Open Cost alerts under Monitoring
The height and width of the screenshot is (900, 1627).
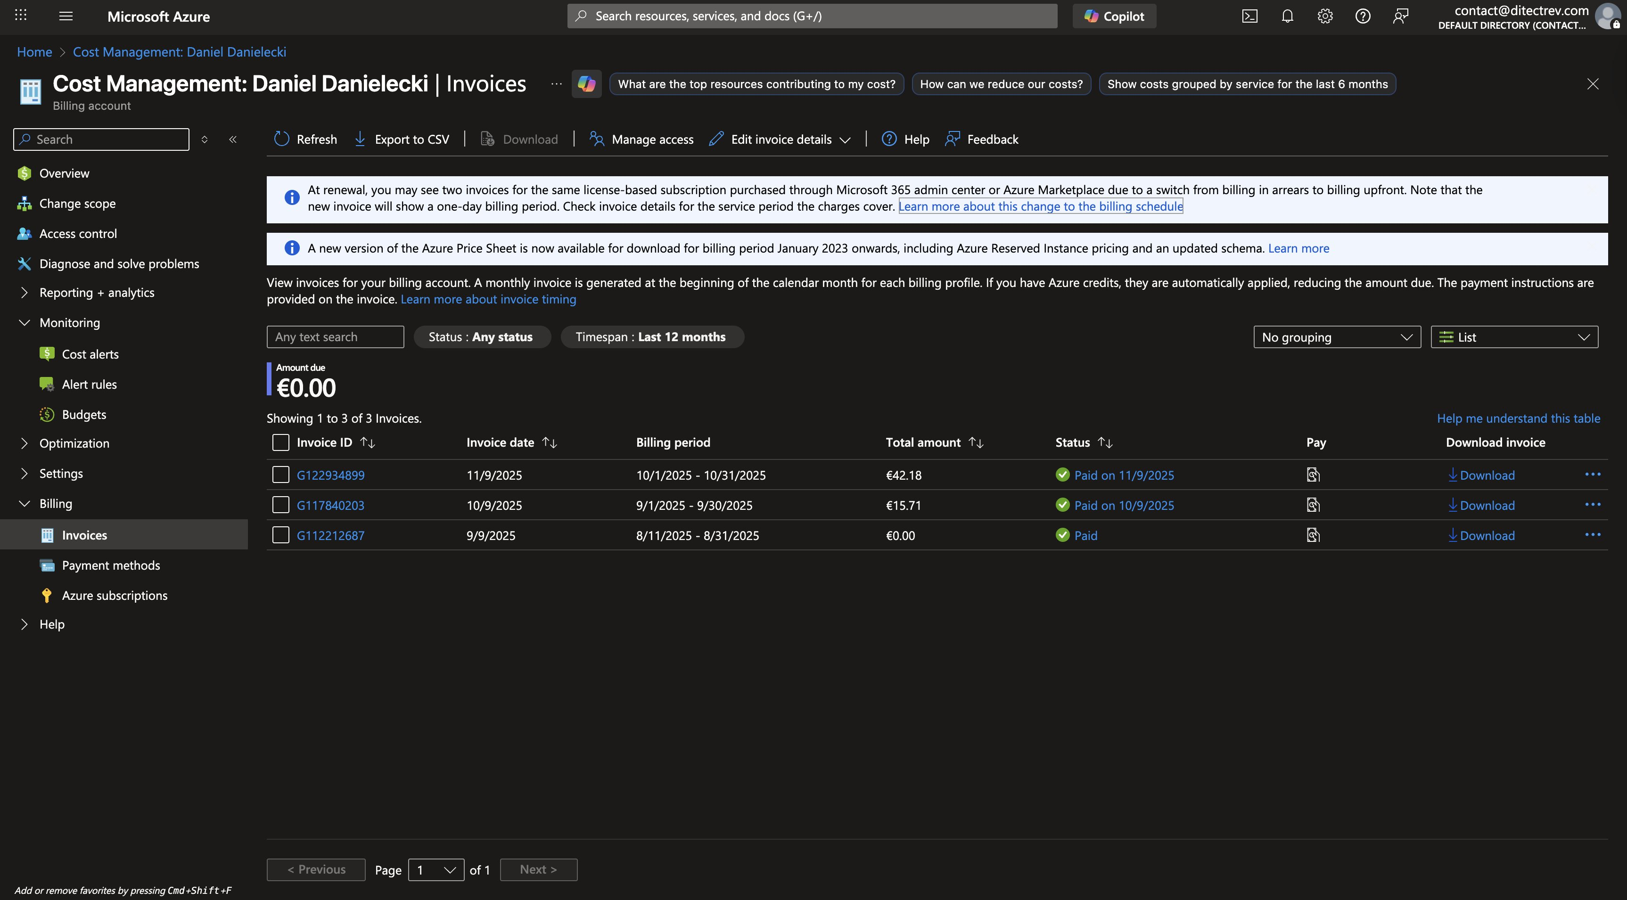point(90,354)
